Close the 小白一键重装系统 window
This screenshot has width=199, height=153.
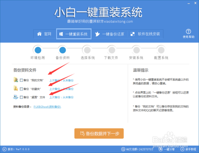[195, 3]
